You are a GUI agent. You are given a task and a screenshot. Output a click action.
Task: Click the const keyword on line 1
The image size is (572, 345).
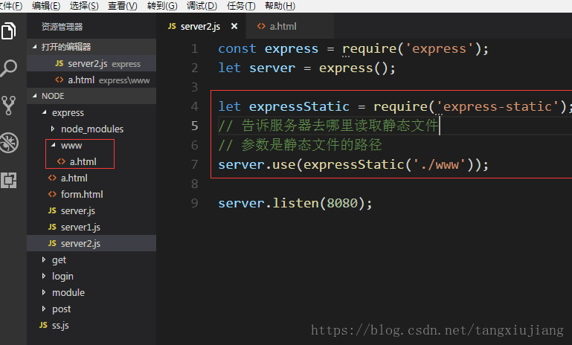tap(237, 48)
